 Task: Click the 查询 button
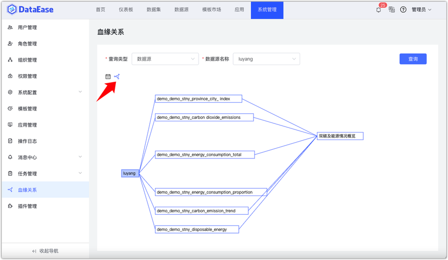(x=413, y=59)
